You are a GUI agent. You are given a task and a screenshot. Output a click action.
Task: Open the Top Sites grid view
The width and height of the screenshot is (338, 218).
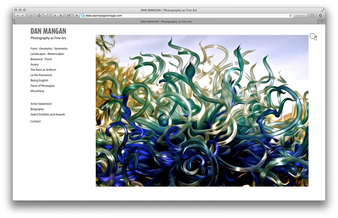pos(31,15)
